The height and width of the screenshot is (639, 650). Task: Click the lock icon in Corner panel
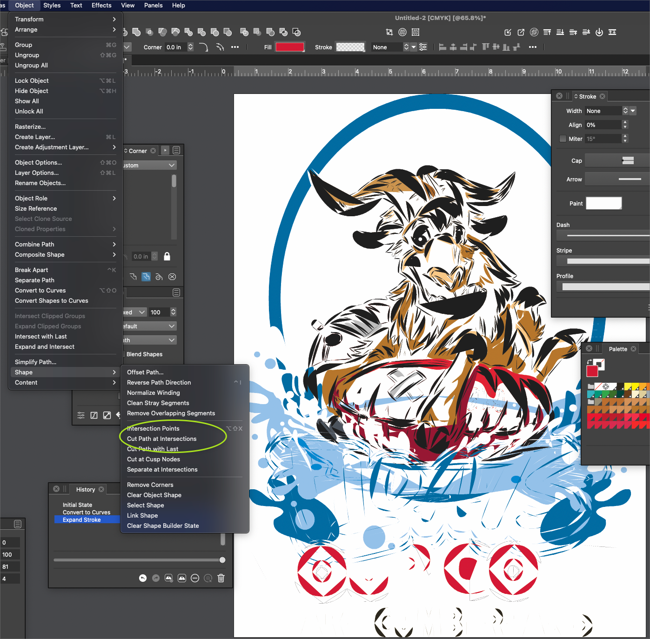167,256
